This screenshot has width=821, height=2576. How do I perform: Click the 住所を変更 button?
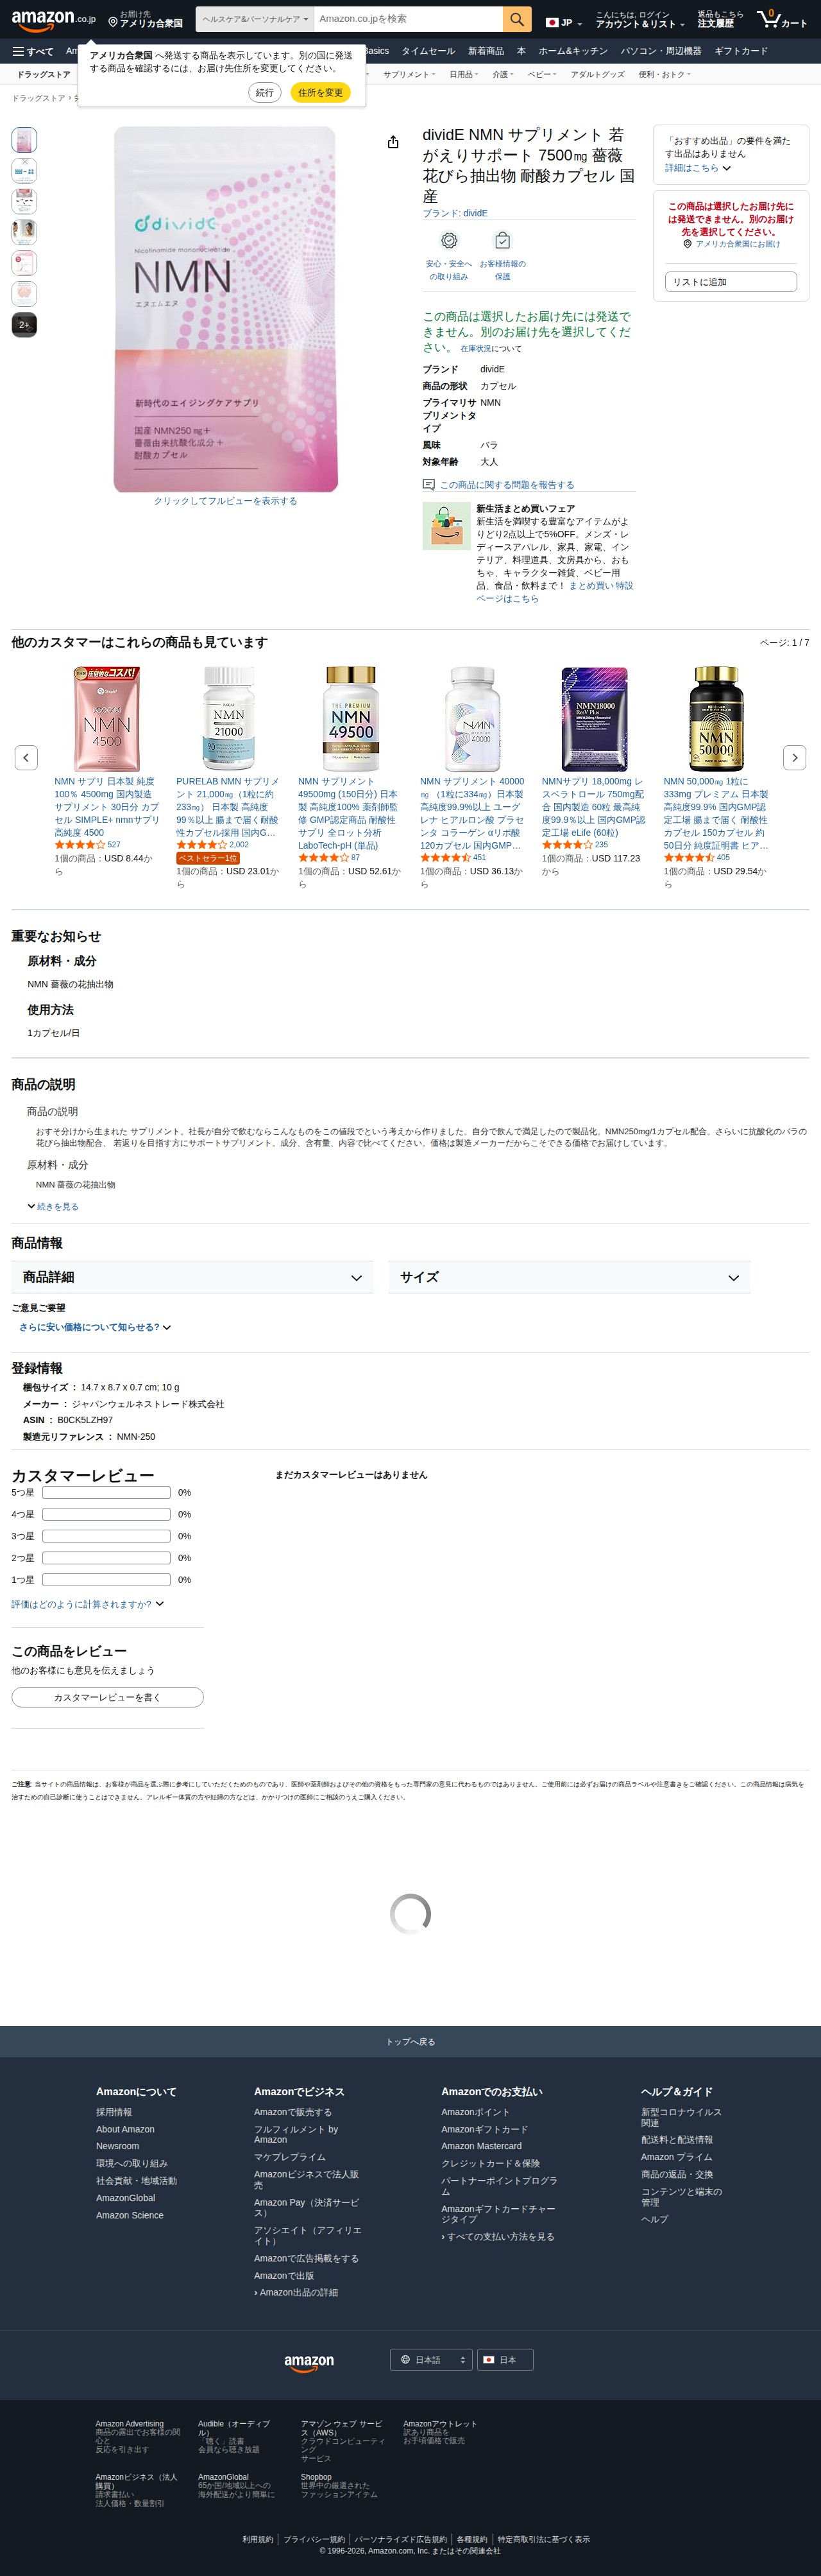coord(319,92)
